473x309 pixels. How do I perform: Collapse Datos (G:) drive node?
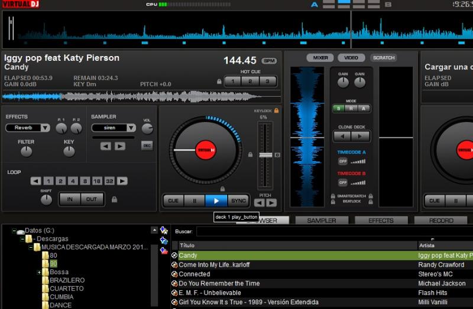[14, 231]
